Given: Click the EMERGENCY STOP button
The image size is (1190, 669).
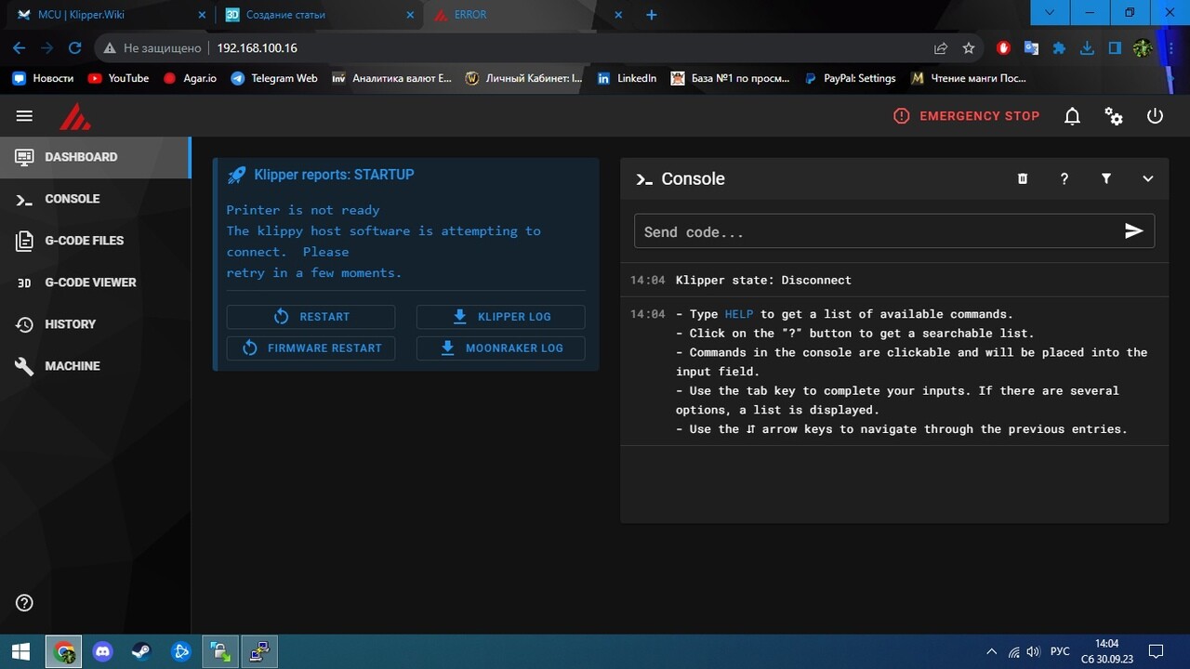Looking at the screenshot, I should 967,116.
